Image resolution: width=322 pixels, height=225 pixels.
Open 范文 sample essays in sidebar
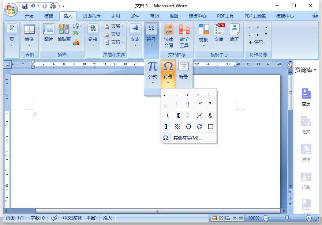[306, 125]
